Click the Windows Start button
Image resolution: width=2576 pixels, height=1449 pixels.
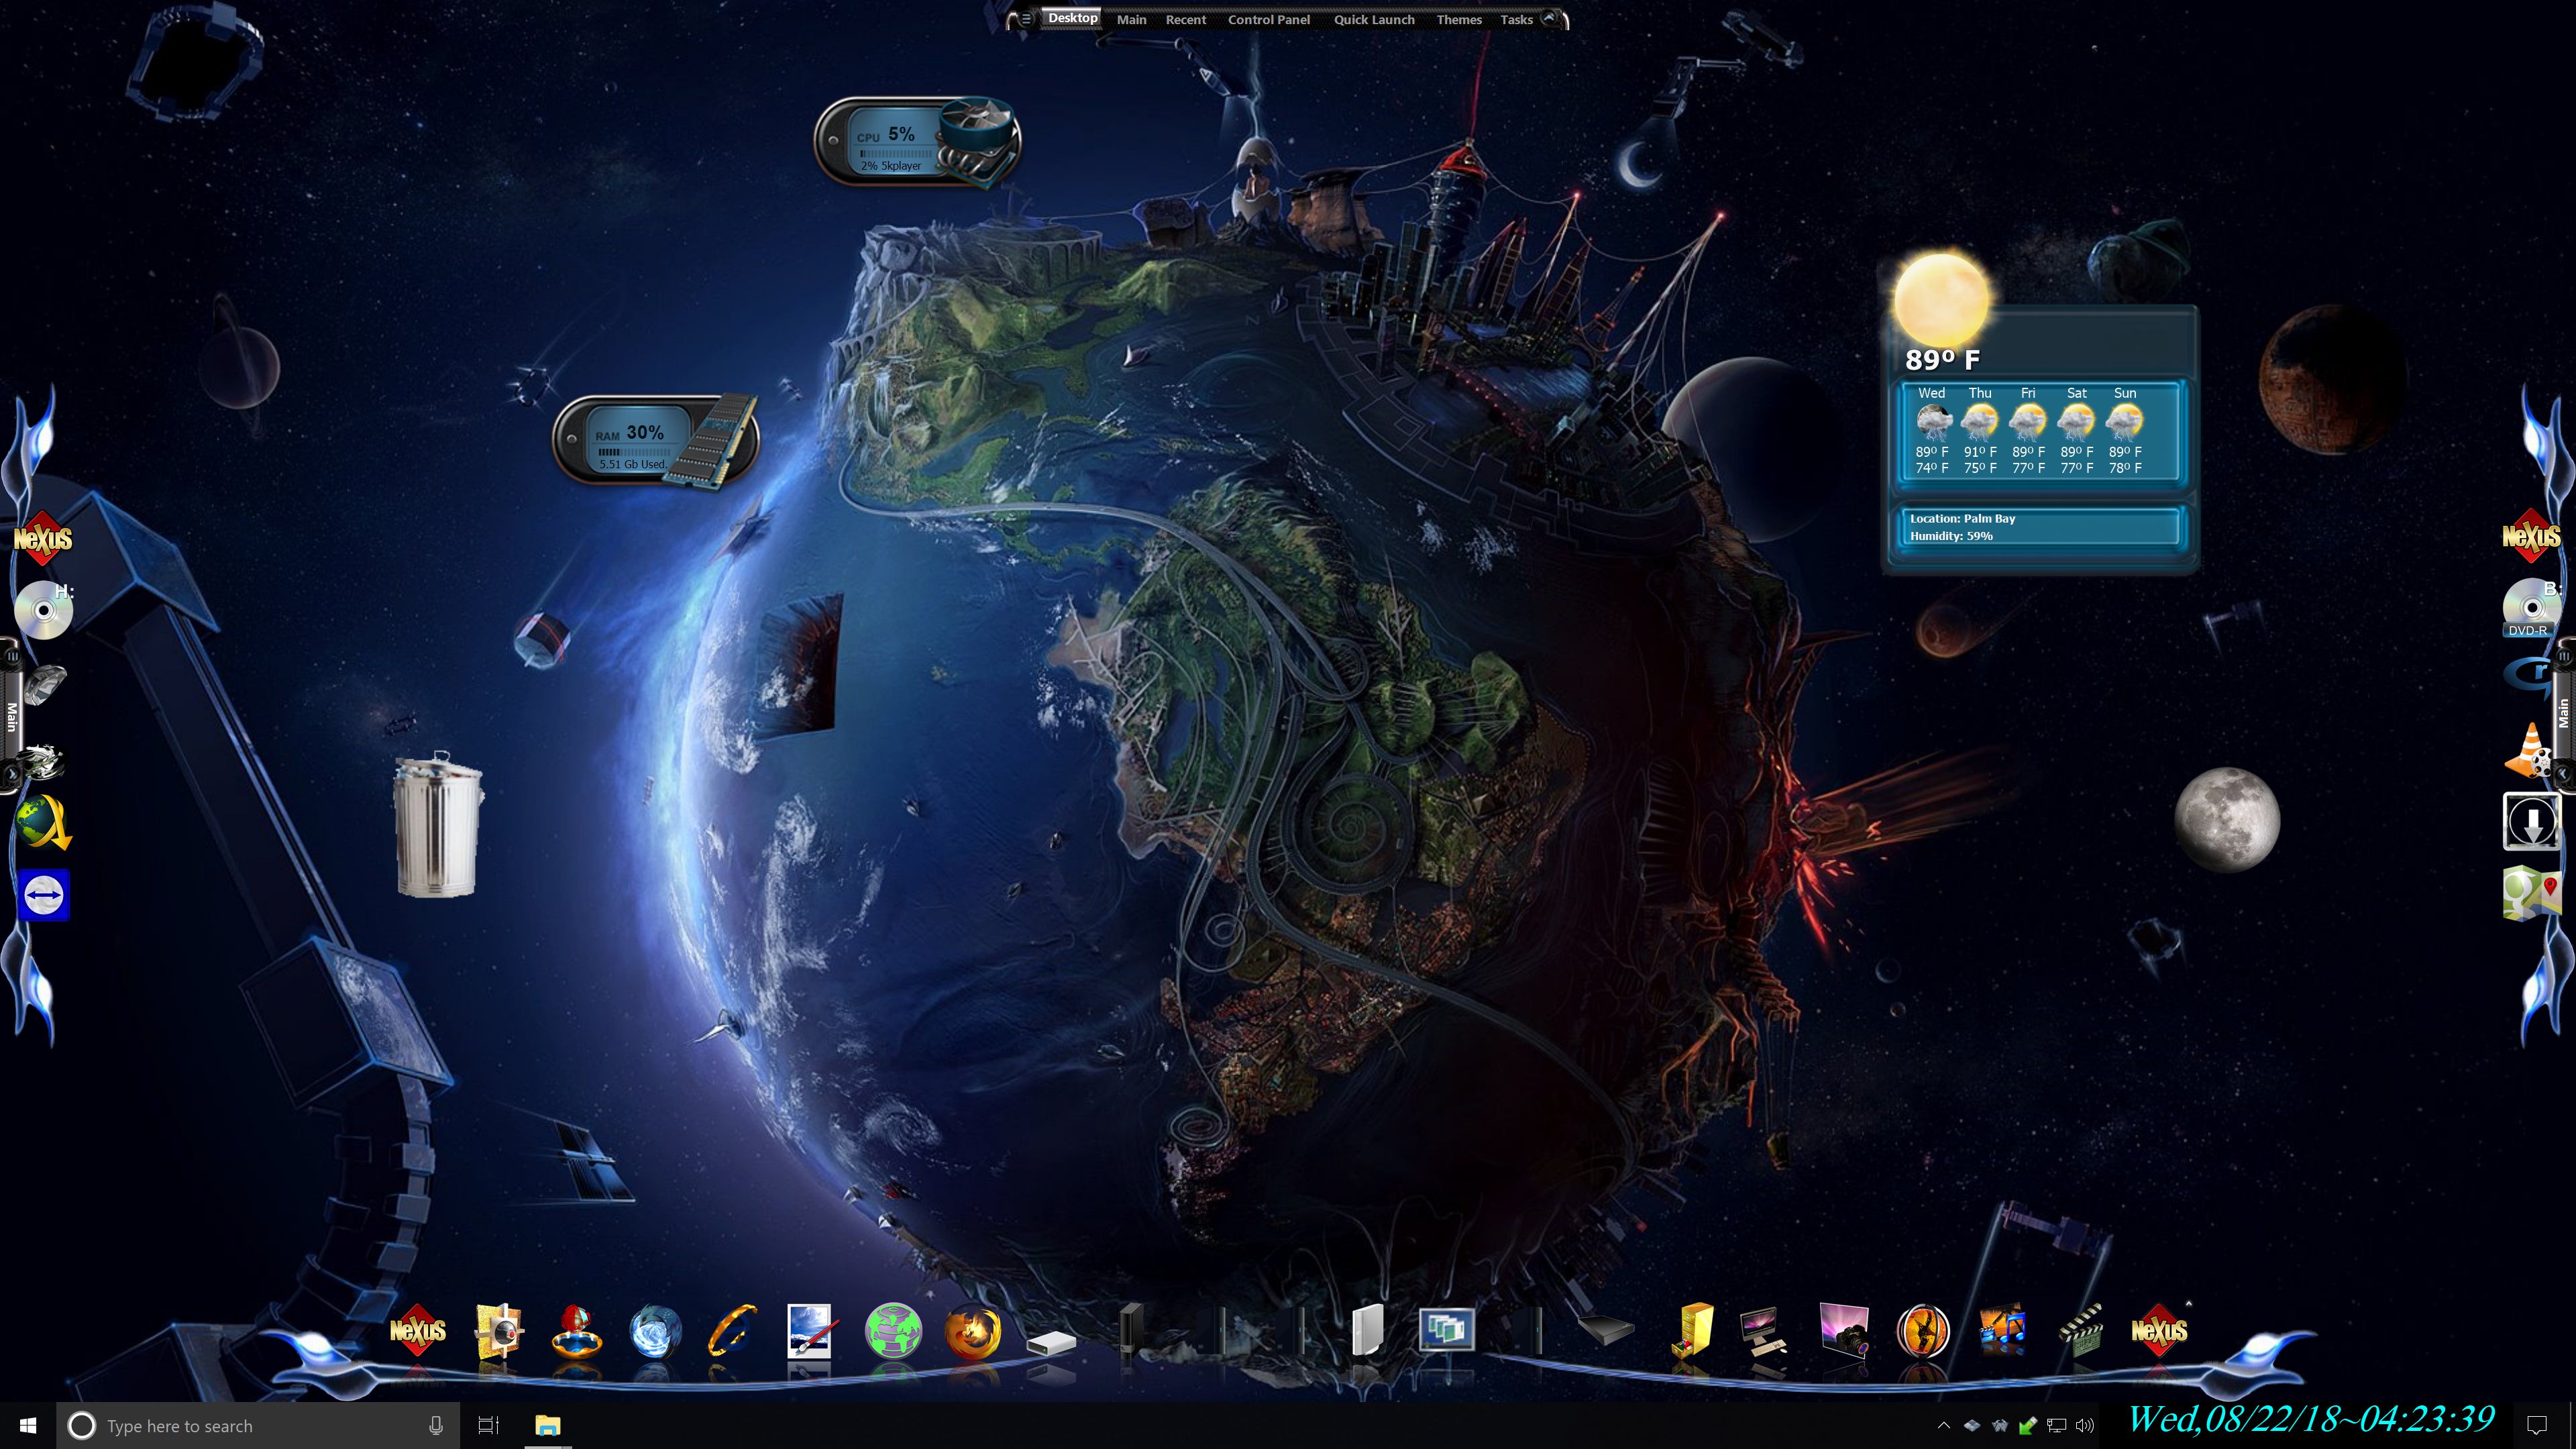[x=28, y=1426]
